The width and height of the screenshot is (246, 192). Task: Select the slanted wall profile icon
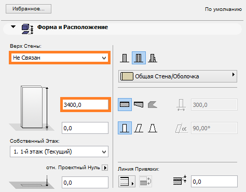coord(139,128)
